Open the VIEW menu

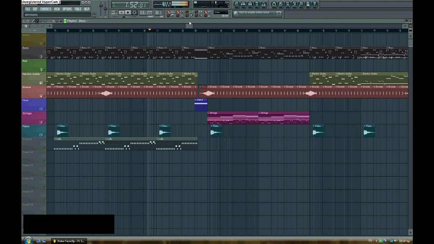click(x=57, y=9)
